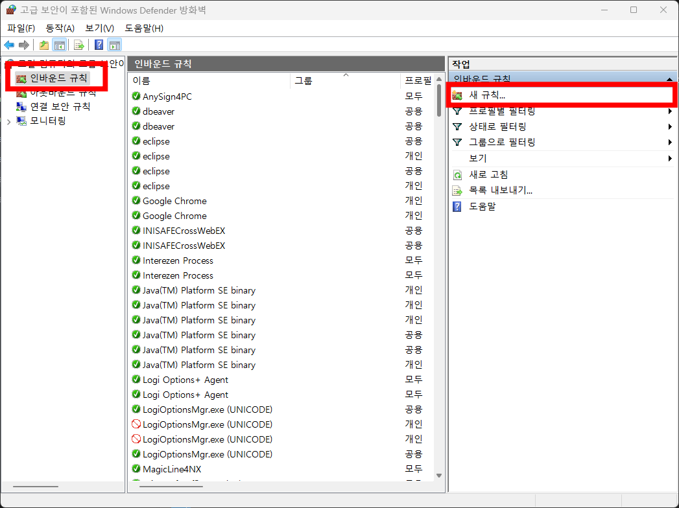
Task: Open the 파일(F) menu
Action: click(21, 29)
